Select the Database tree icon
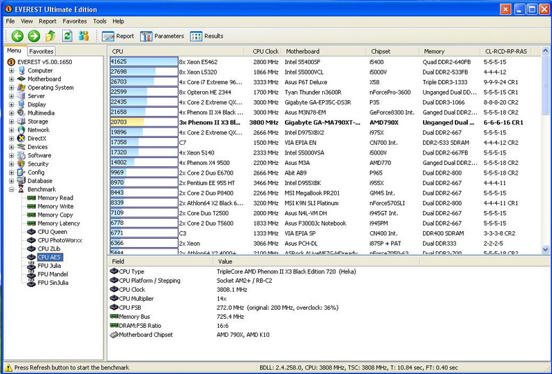 21,181
